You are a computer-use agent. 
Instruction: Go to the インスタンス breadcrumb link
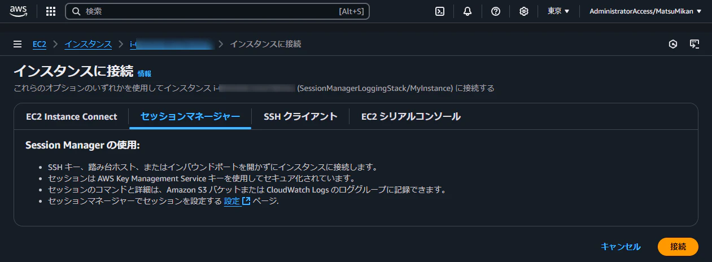click(x=88, y=44)
